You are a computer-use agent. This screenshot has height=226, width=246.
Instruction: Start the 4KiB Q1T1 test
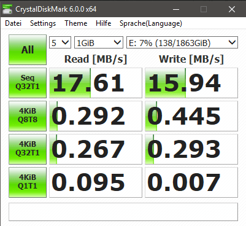(x=28, y=182)
